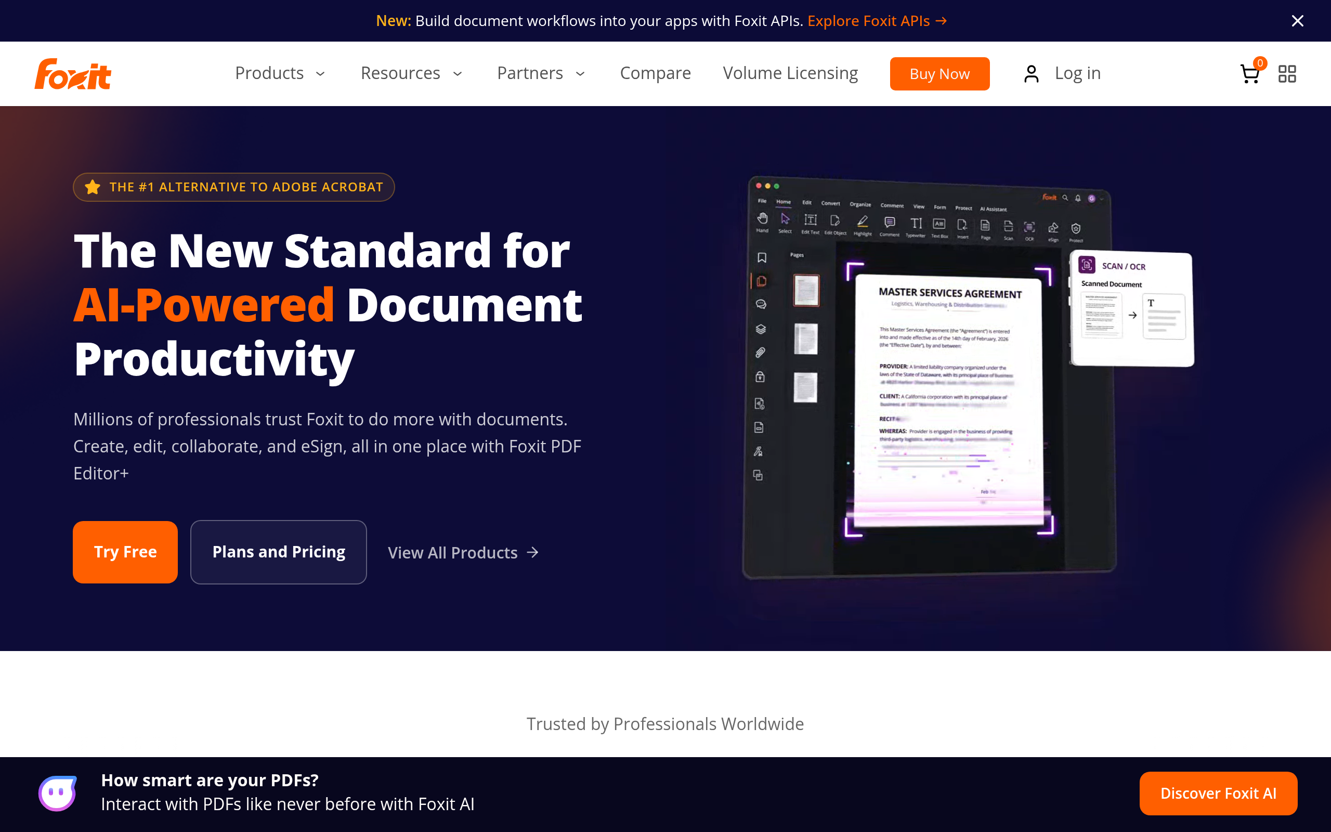Close the top announcement banner
The width and height of the screenshot is (1331, 832).
pos(1297,21)
